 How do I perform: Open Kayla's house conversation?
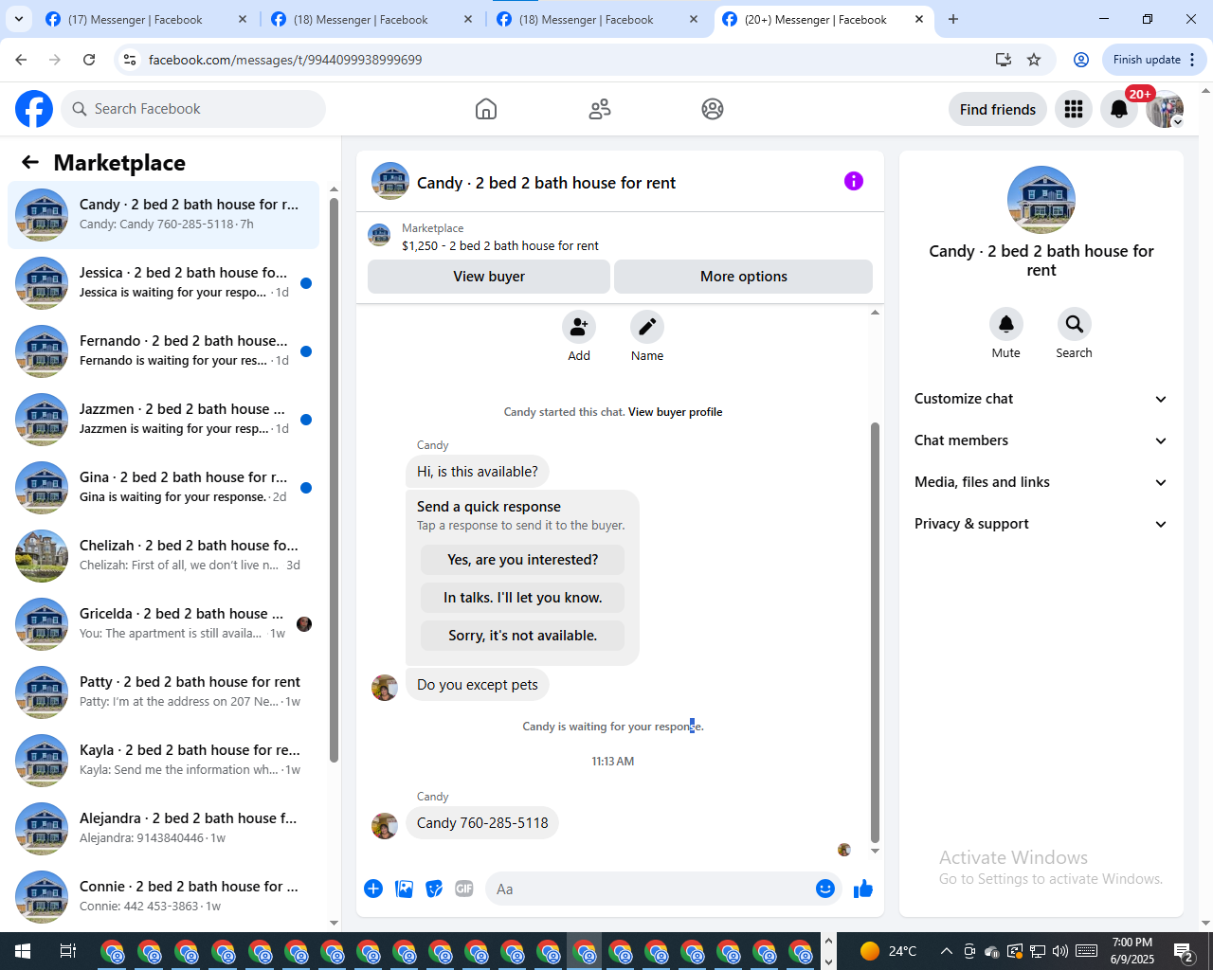[164, 761]
